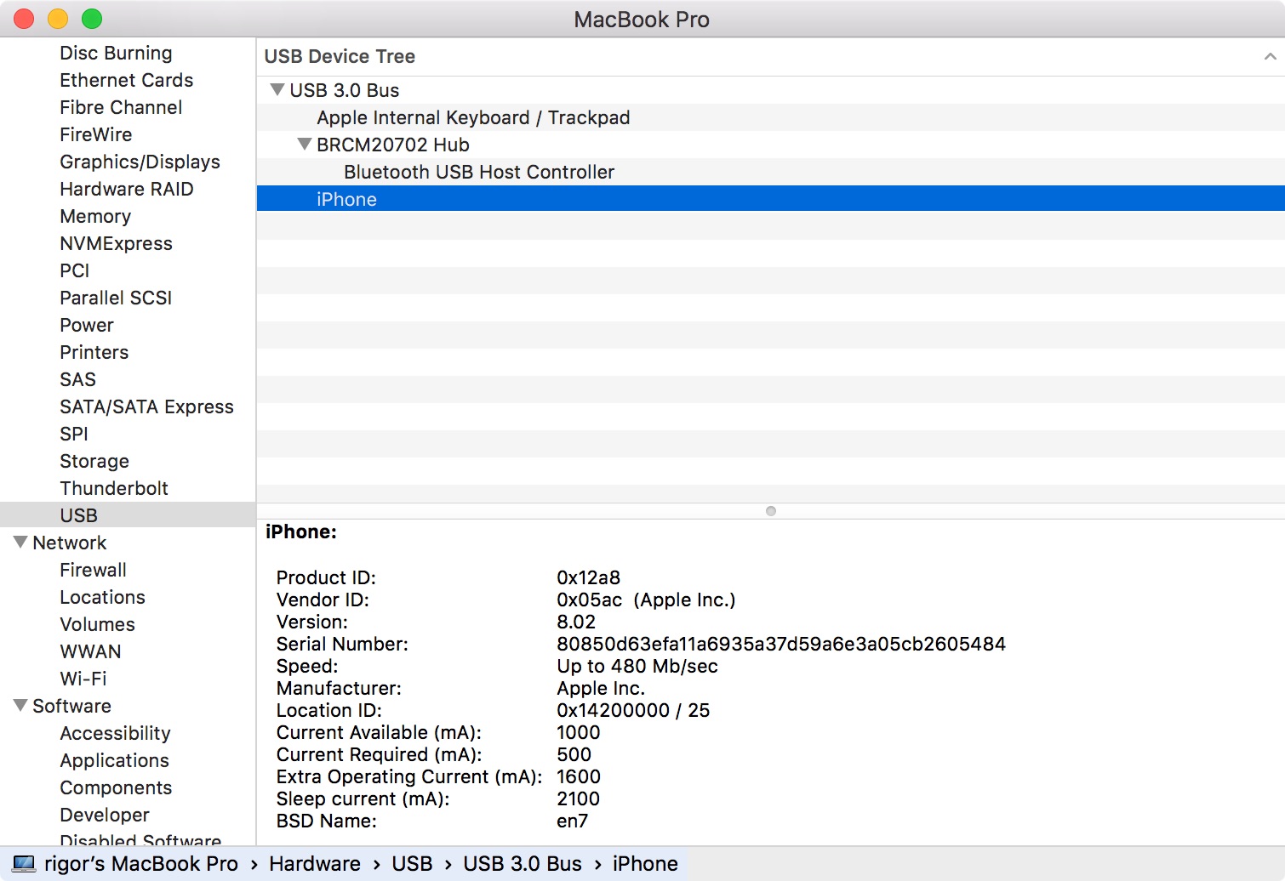Open Locations under Network
The height and width of the screenshot is (881, 1285).
(102, 597)
